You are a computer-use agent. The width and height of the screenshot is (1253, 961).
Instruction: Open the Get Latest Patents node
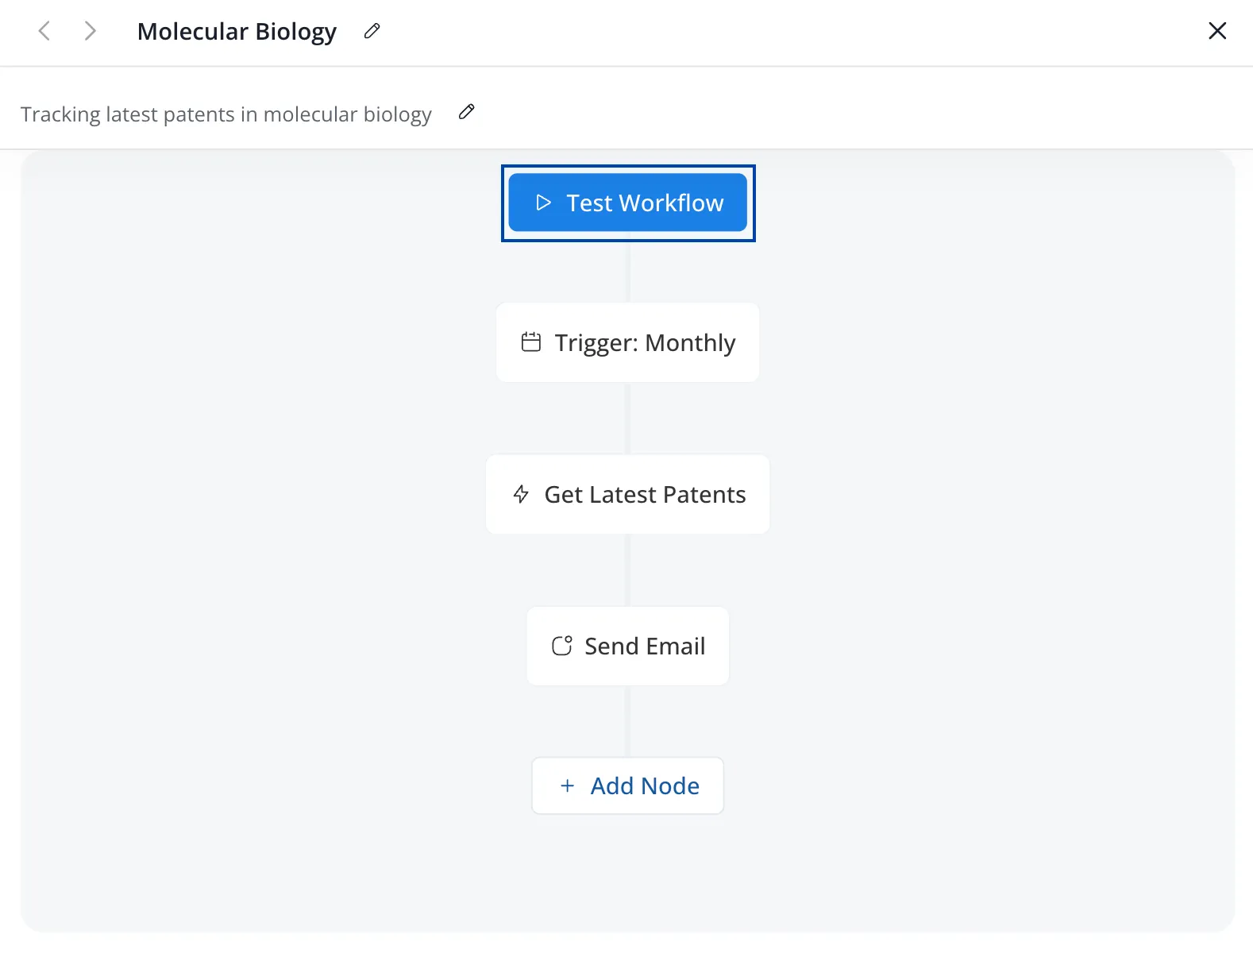coord(628,494)
